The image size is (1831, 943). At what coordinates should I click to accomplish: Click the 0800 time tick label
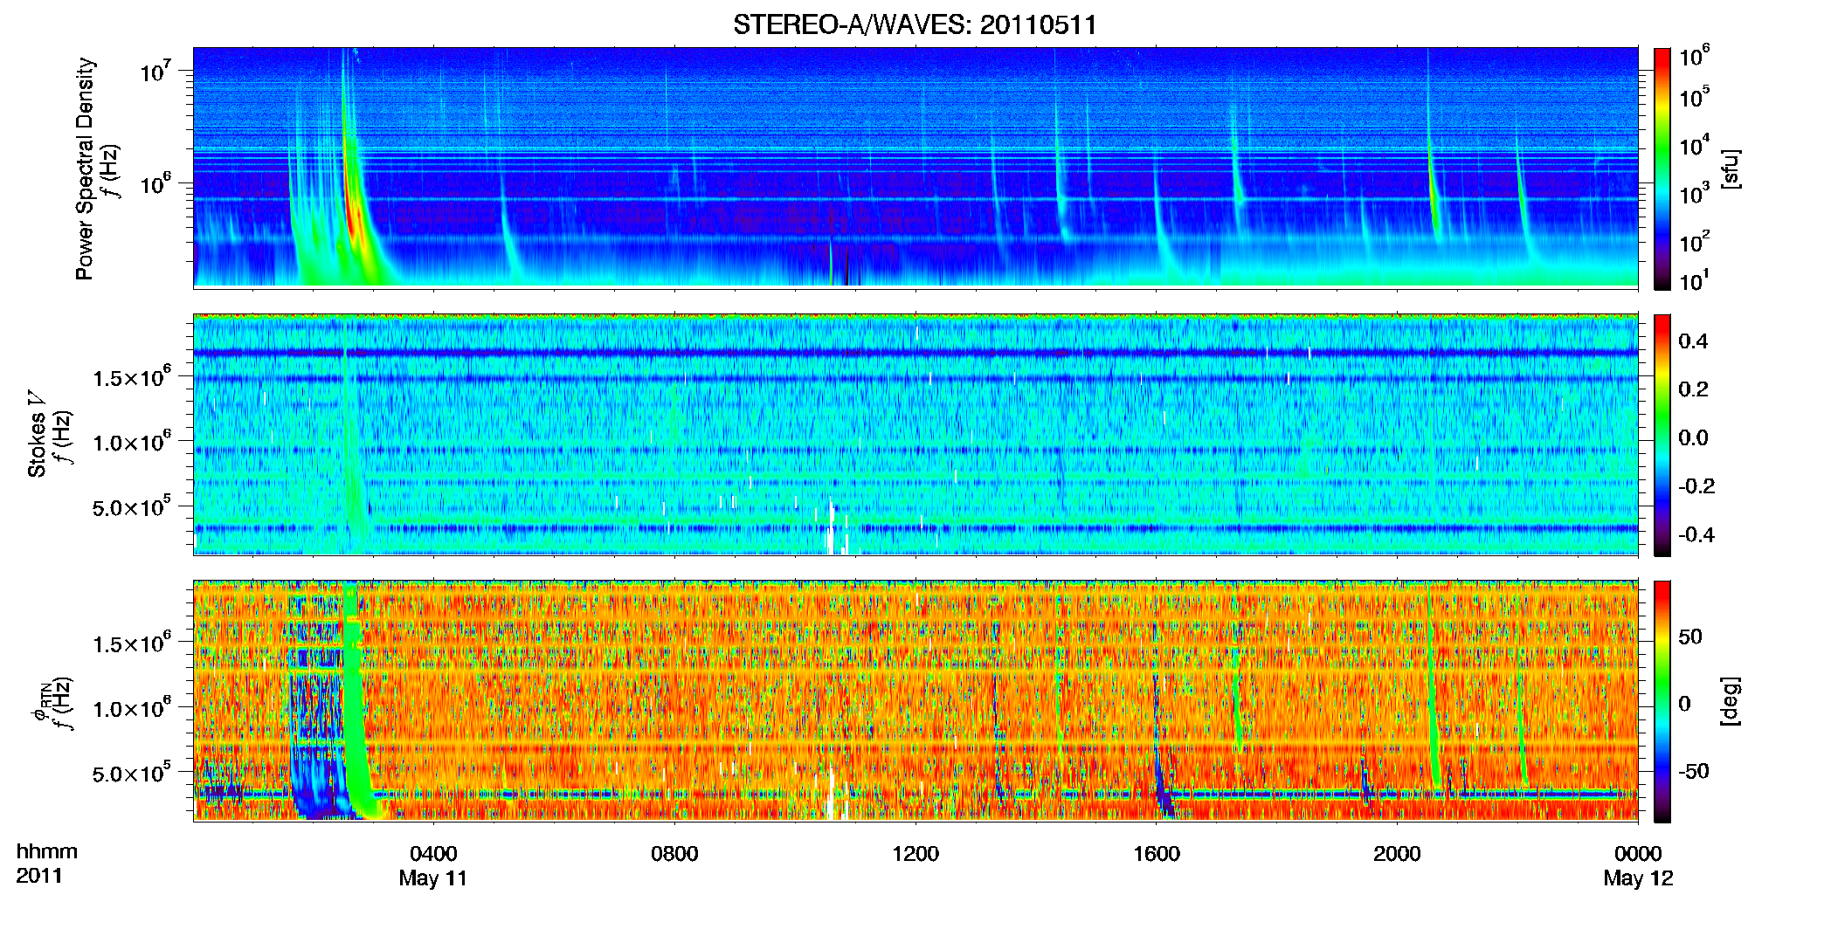coord(674,854)
